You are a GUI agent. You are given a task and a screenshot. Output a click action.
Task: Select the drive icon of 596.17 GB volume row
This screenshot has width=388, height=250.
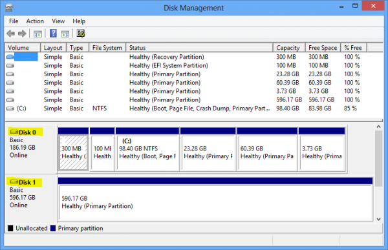point(10,100)
